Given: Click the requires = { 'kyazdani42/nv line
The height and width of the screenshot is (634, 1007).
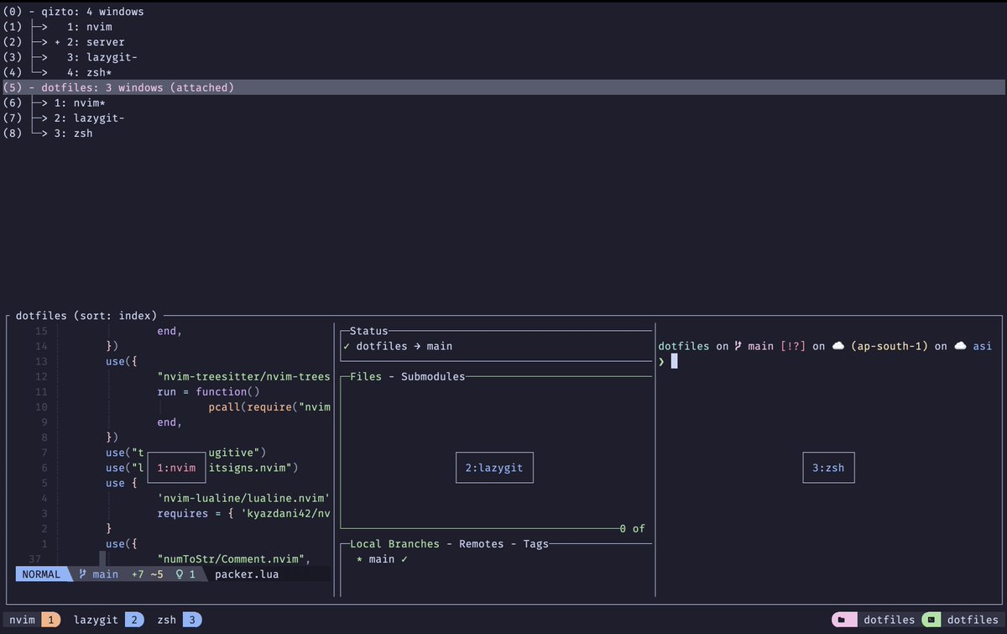Looking at the screenshot, I should 244,513.
